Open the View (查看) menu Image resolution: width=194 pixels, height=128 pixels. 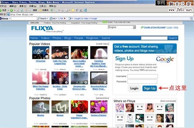tap(23, 6)
